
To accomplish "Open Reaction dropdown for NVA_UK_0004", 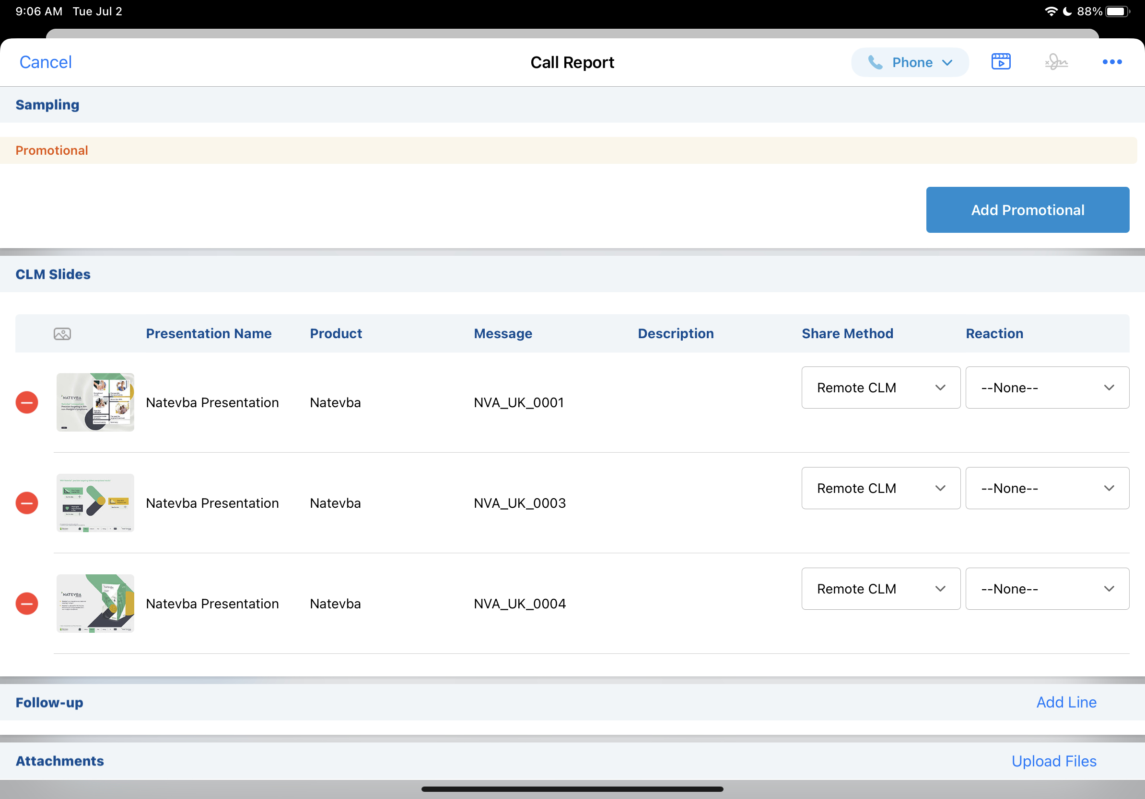I will 1047,589.
